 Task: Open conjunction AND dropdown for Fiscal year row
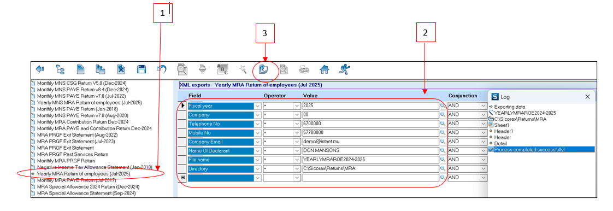point(484,106)
